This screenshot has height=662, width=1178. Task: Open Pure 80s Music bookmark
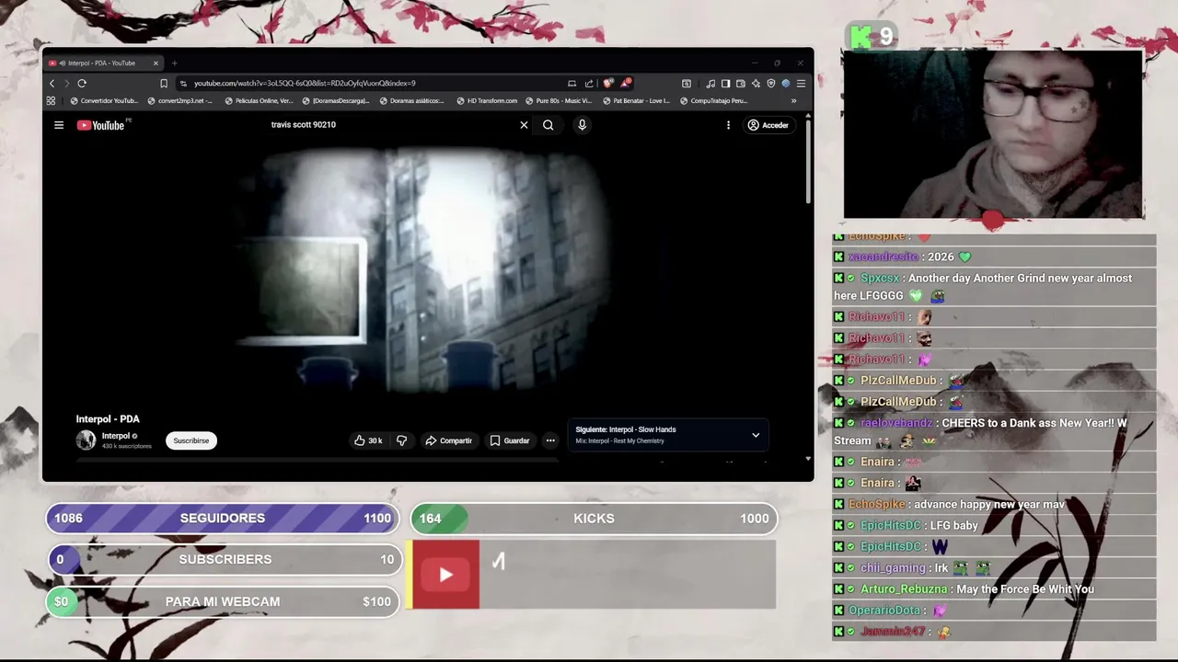coord(559,101)
